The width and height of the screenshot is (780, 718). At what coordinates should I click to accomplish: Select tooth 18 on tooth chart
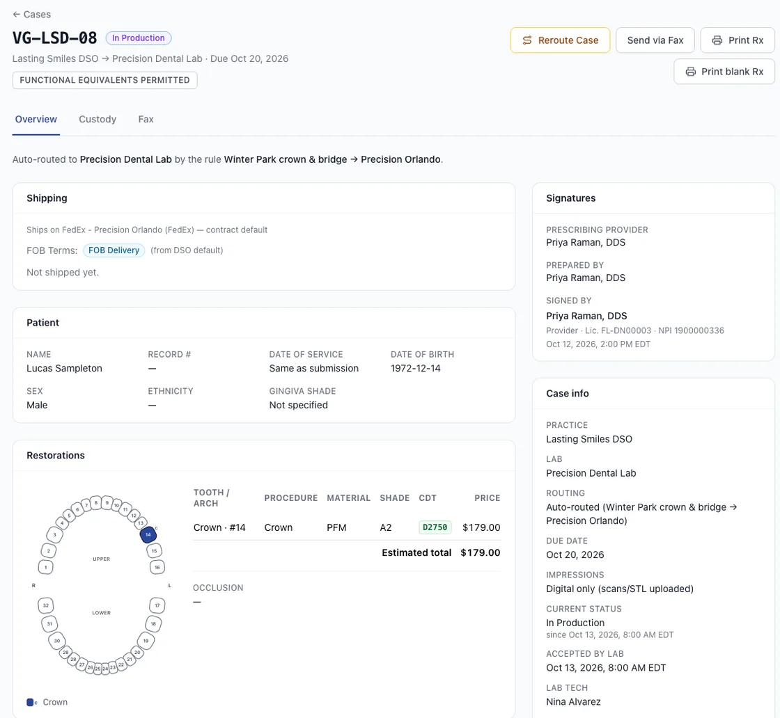click(153, 623)
